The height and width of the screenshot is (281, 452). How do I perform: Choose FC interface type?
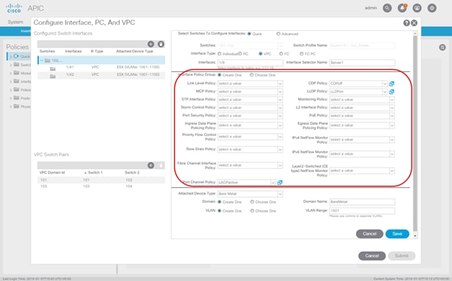[281, 54]
